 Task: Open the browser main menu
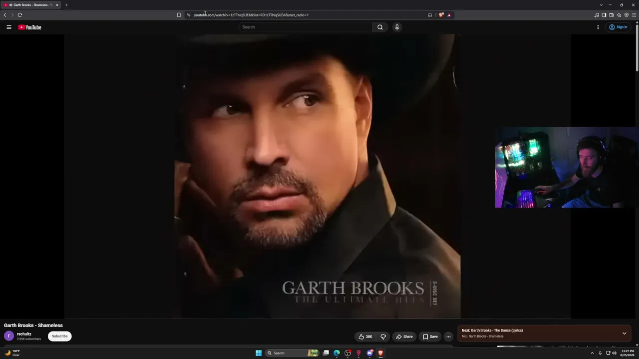point(634,15)
